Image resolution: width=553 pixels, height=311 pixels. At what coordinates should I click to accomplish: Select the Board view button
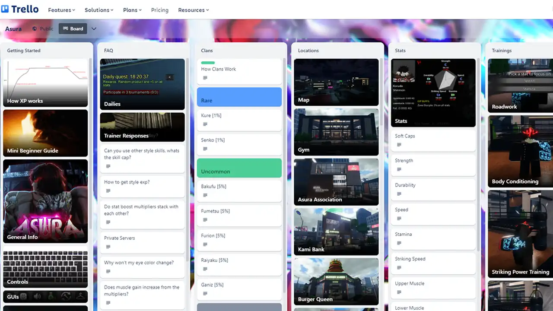[73, 29]
